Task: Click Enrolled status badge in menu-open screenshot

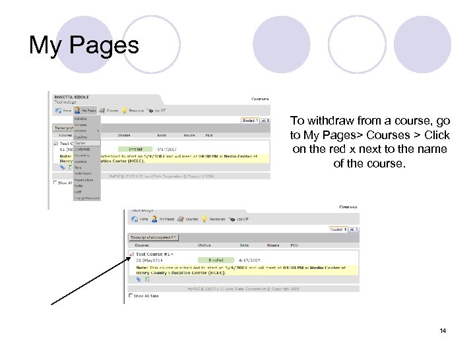Action: 135,149
